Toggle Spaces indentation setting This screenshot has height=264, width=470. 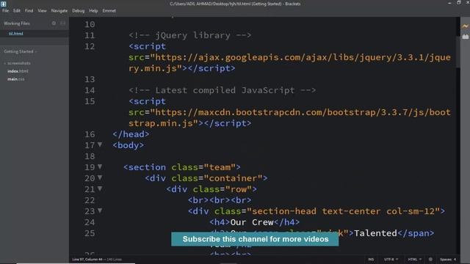(446, 260)
